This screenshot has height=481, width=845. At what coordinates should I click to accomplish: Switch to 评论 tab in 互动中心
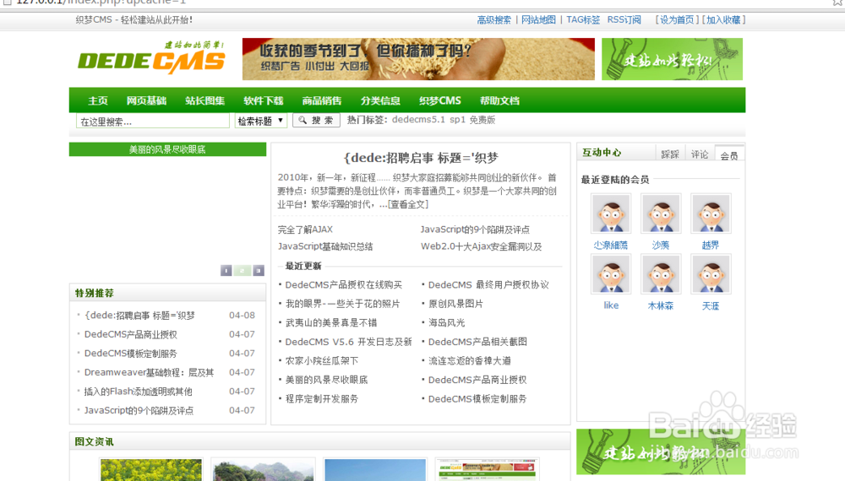coord(700,154)
